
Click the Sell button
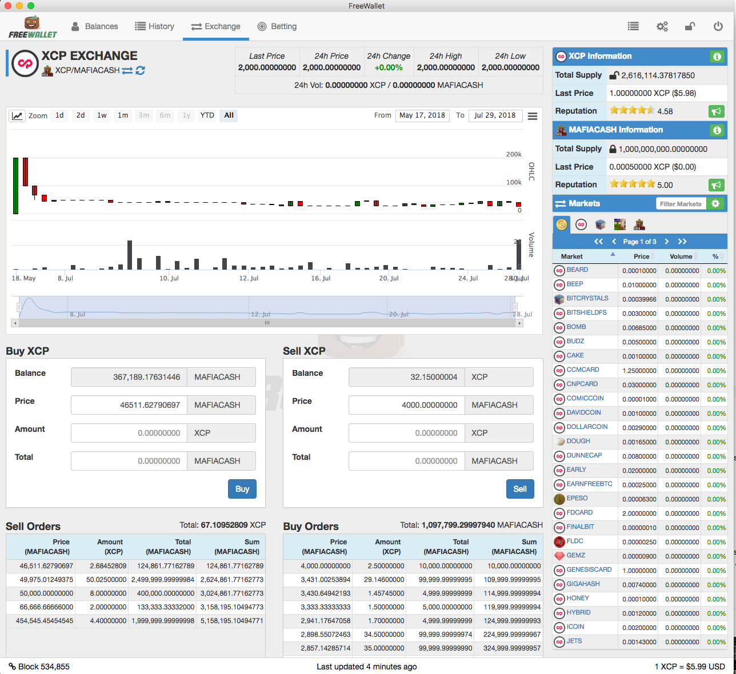point(520,489)
